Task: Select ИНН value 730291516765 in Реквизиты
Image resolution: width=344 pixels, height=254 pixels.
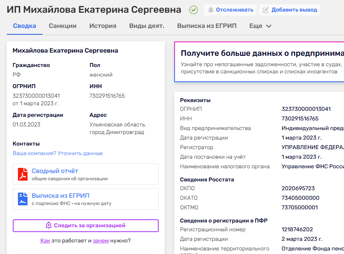Action: pos(300,118)
